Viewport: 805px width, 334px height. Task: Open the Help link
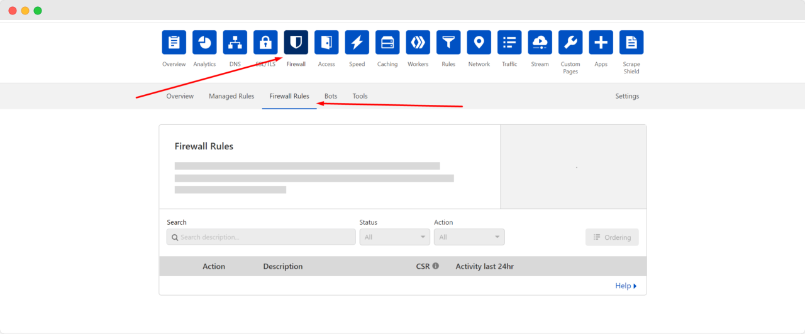click(626, 286)
